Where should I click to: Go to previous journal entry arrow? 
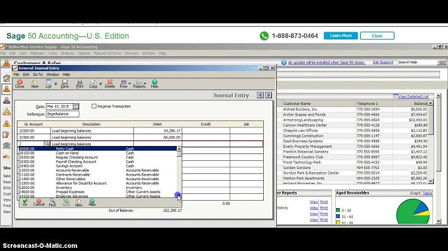click(x=260, y=95)
